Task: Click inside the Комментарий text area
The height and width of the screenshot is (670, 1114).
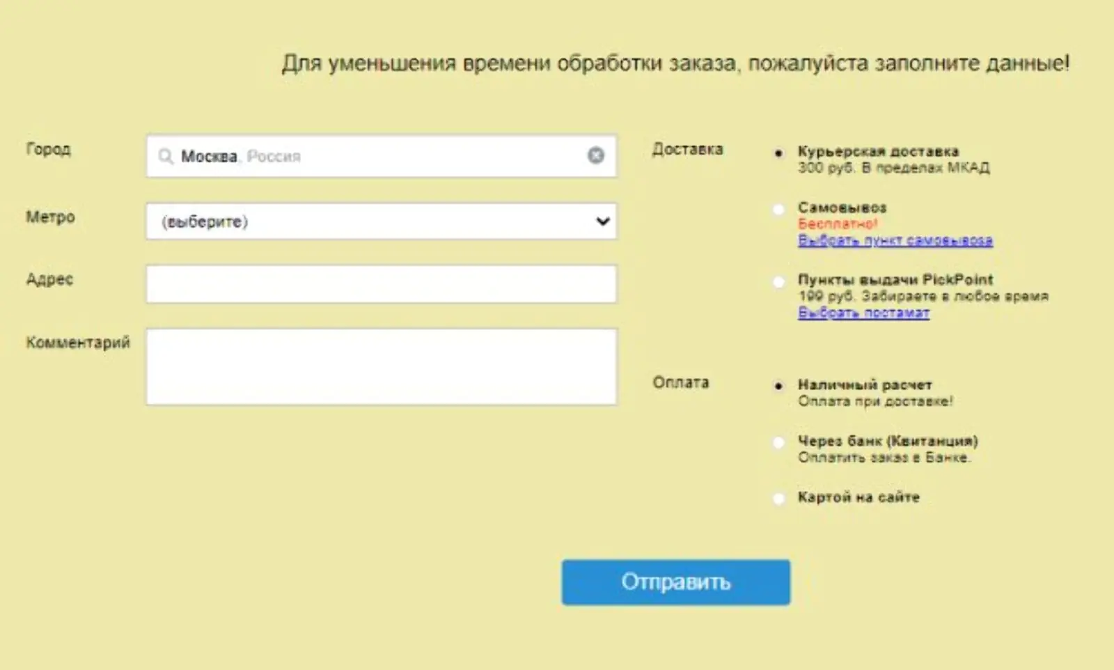Action: tap(382, 367)
